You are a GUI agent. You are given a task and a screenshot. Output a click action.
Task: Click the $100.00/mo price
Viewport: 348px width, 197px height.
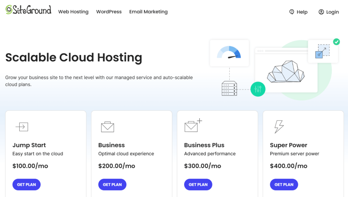click(30, 166)
